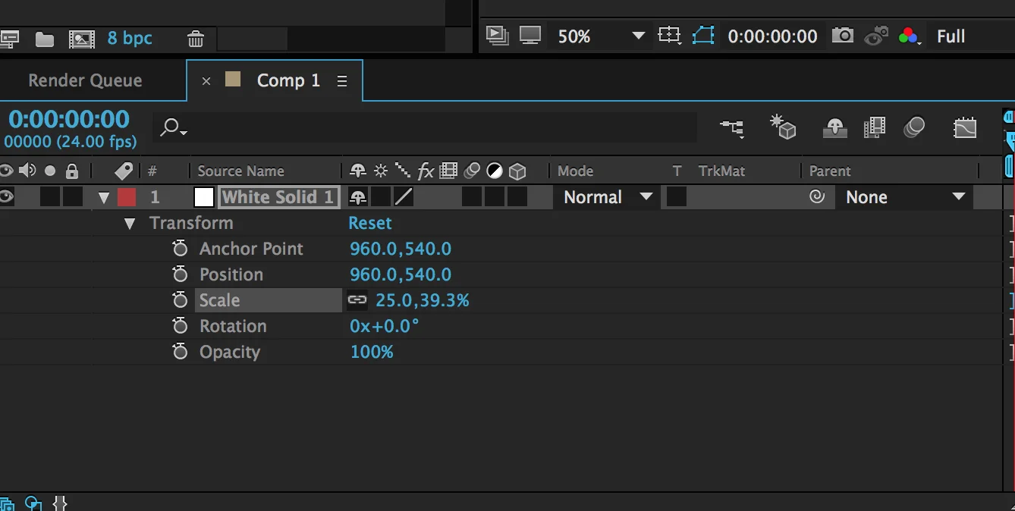This screenshot has width=1015, height=511.
Task: Toggle visibility of White Solid 1 layer
Action: 7,197
